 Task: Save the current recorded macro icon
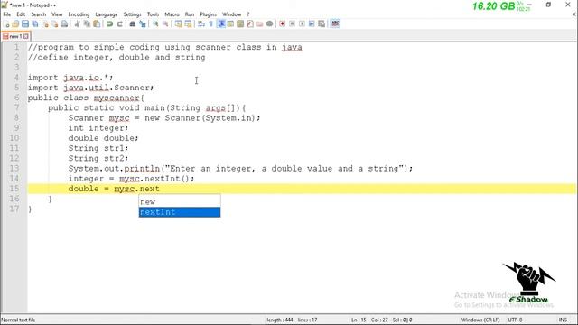(322, 24)
